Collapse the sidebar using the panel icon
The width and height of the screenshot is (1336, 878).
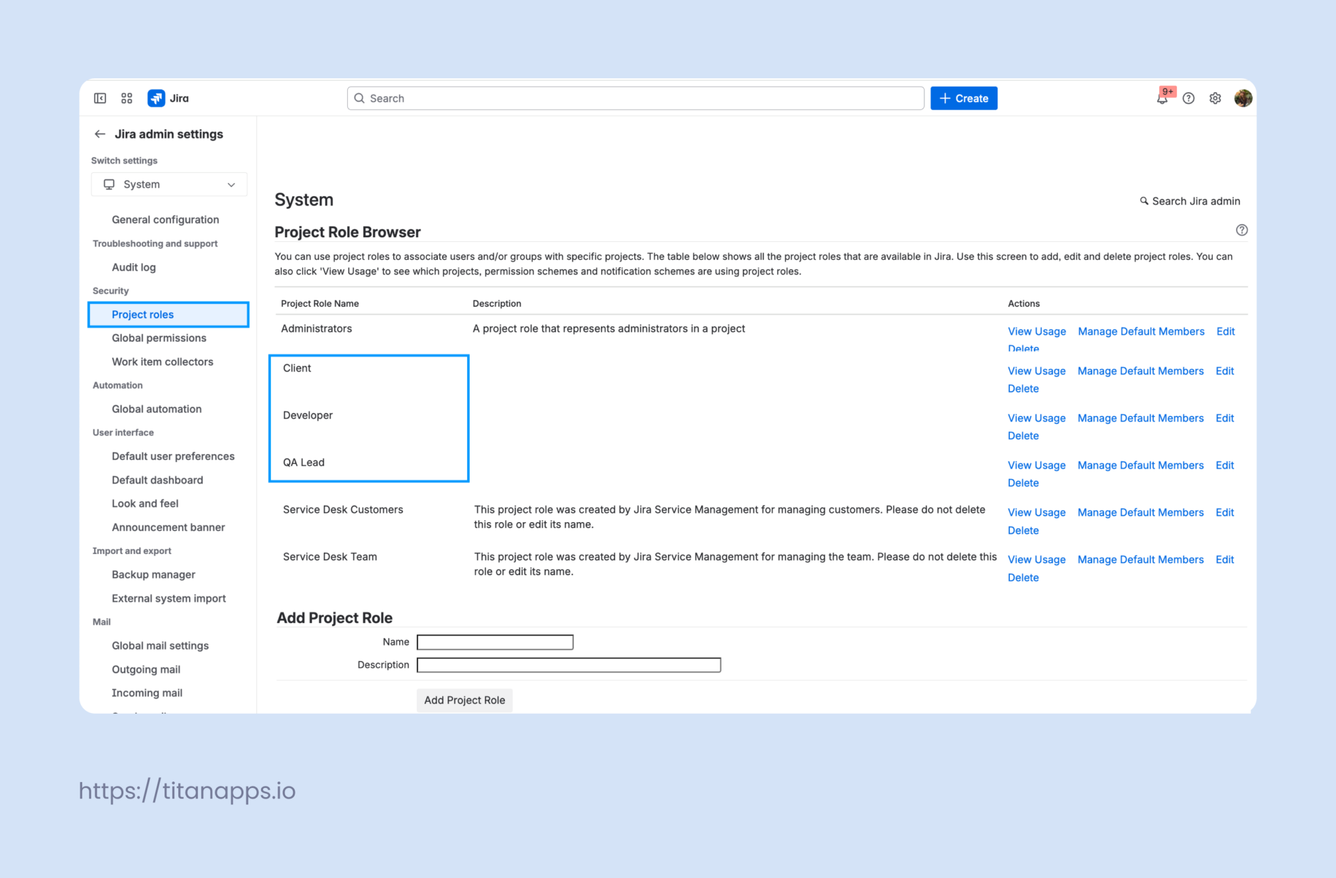(x=100, y=98)
